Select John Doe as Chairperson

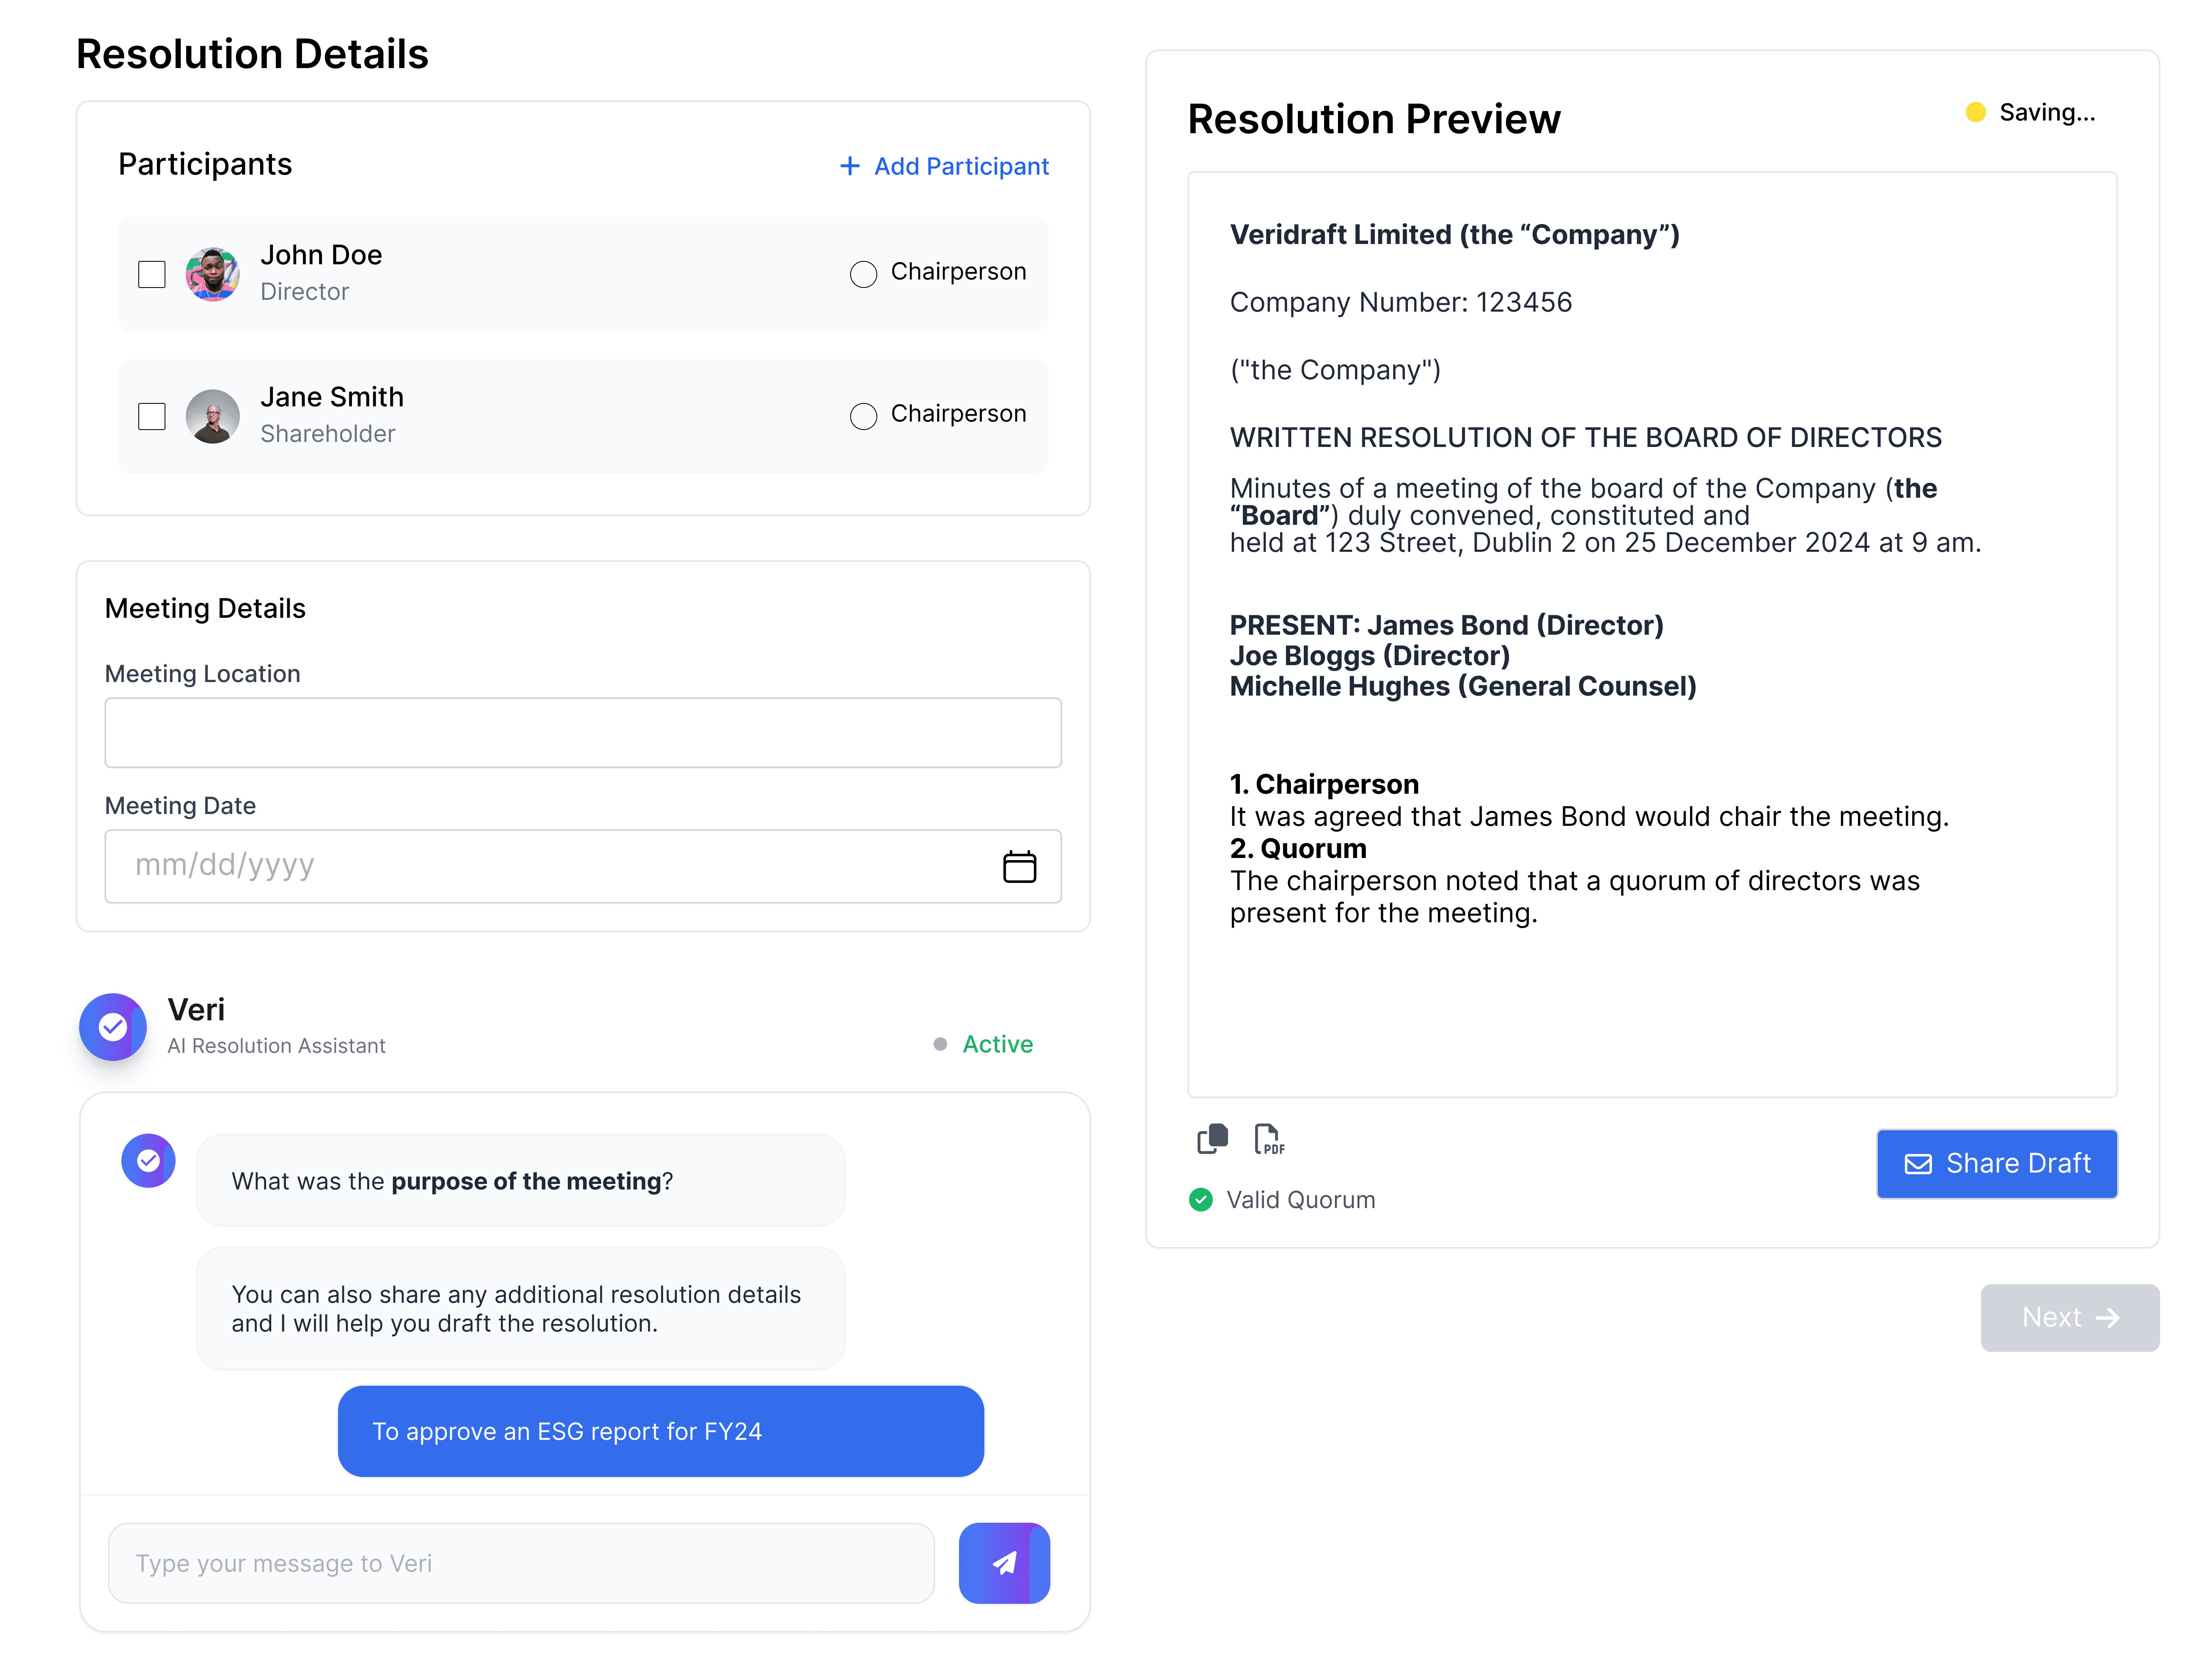point(863,274)
